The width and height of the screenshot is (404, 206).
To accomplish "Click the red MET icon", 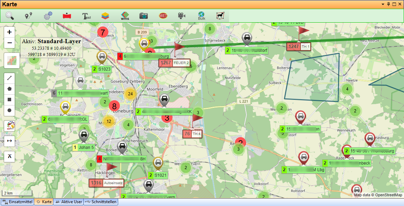I will (163, 16).
